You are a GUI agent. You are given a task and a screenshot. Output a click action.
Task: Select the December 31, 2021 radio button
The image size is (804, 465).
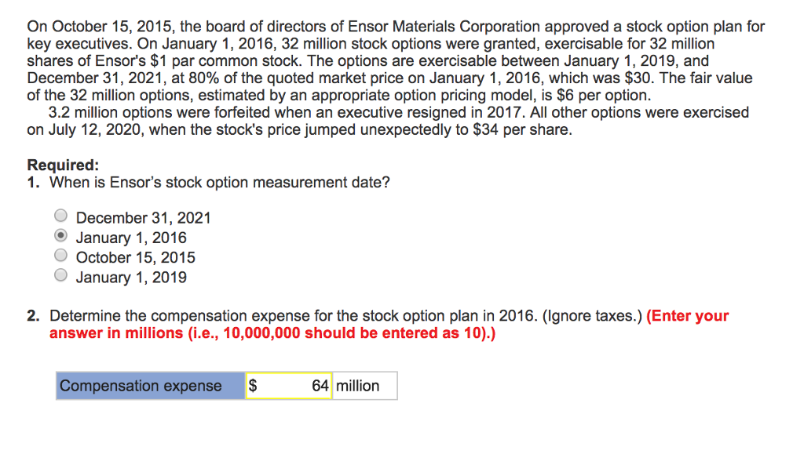coord(60,215)
